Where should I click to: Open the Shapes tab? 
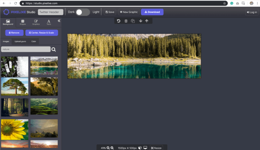[x=23, y=22]
